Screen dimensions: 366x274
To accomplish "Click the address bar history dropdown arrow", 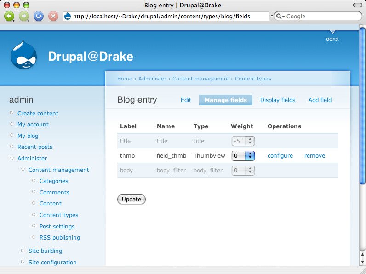I will (272, 16).
